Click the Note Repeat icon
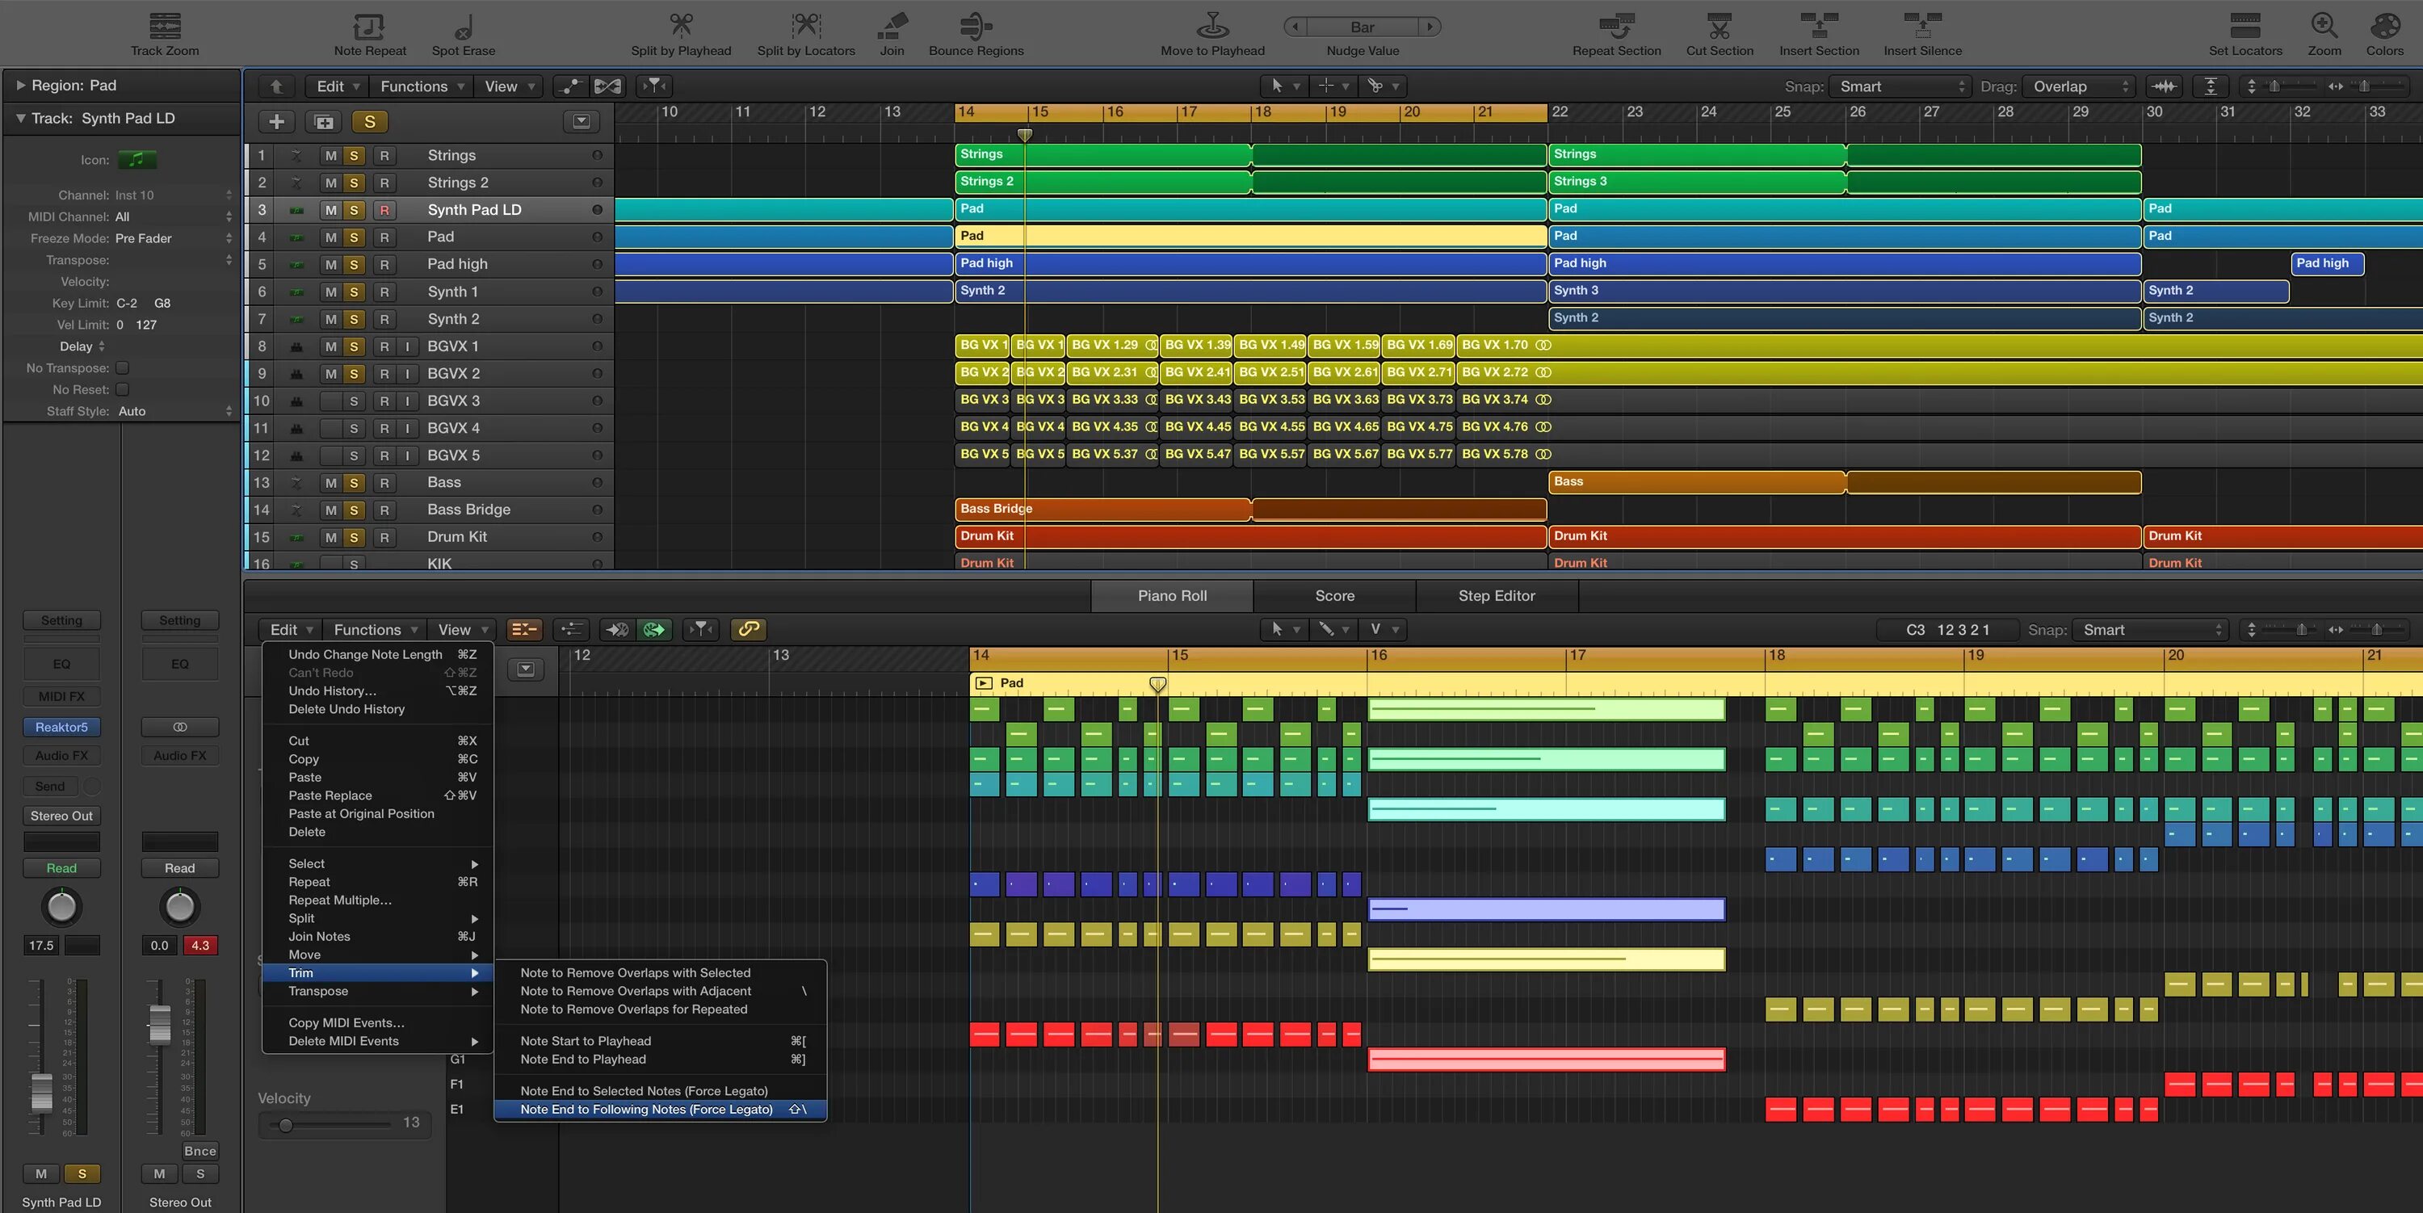 click(x=369, y=25)
